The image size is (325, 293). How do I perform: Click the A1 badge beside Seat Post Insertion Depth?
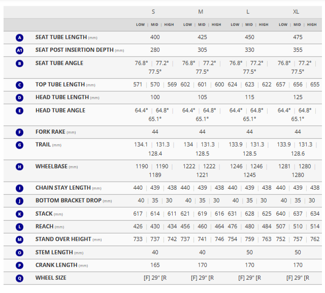(x=19, y=50)
